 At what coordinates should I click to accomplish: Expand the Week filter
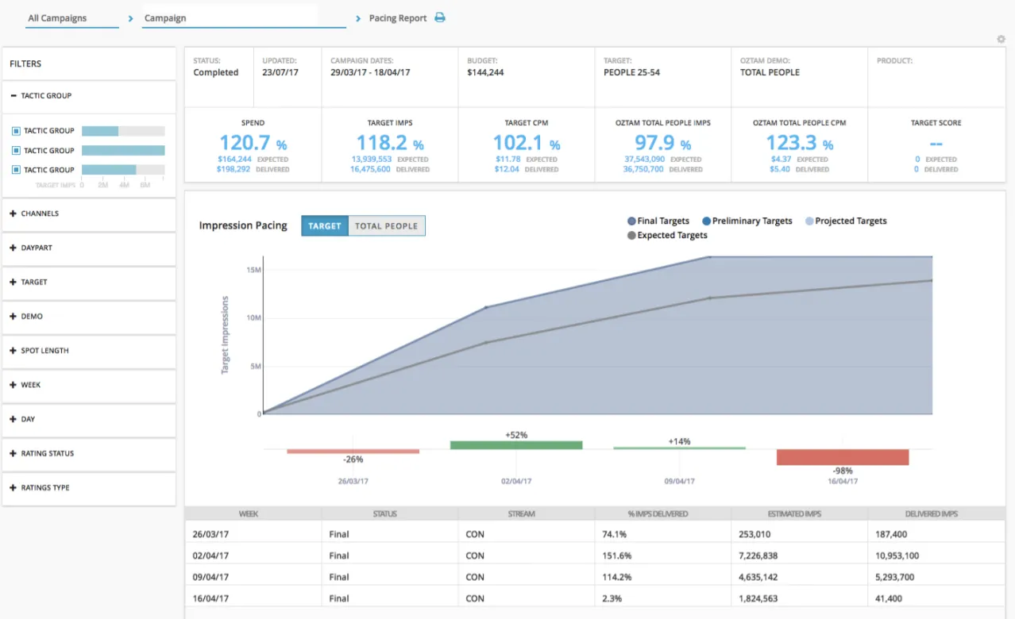(14, 385)
